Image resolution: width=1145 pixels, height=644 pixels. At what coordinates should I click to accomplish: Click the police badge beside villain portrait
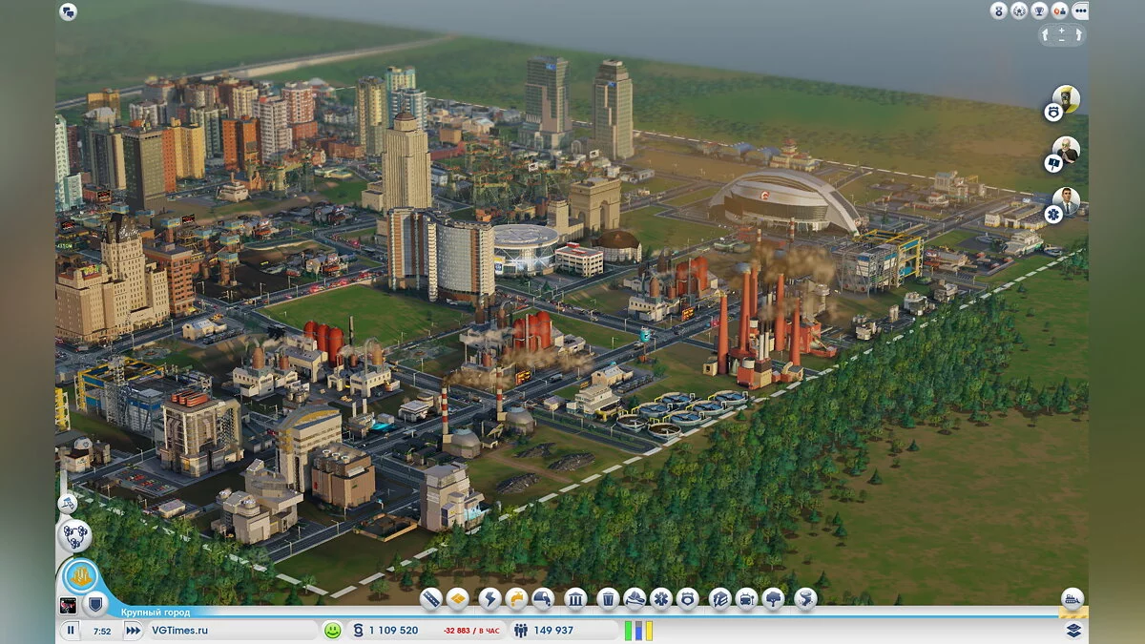pyautogui.click(x=1052, y=113)
